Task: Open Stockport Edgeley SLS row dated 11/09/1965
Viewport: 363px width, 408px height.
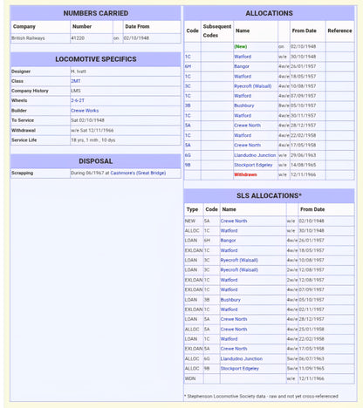Action: [239, 368]
